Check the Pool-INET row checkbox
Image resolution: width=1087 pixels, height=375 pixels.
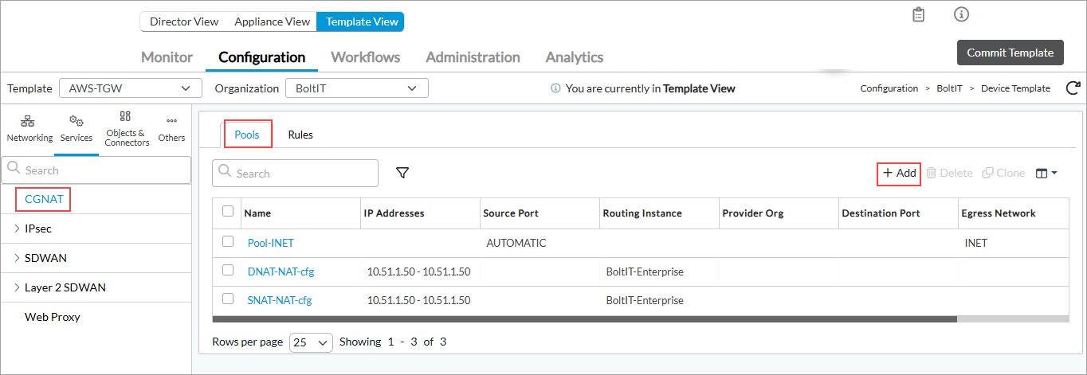tap(228, 242)
